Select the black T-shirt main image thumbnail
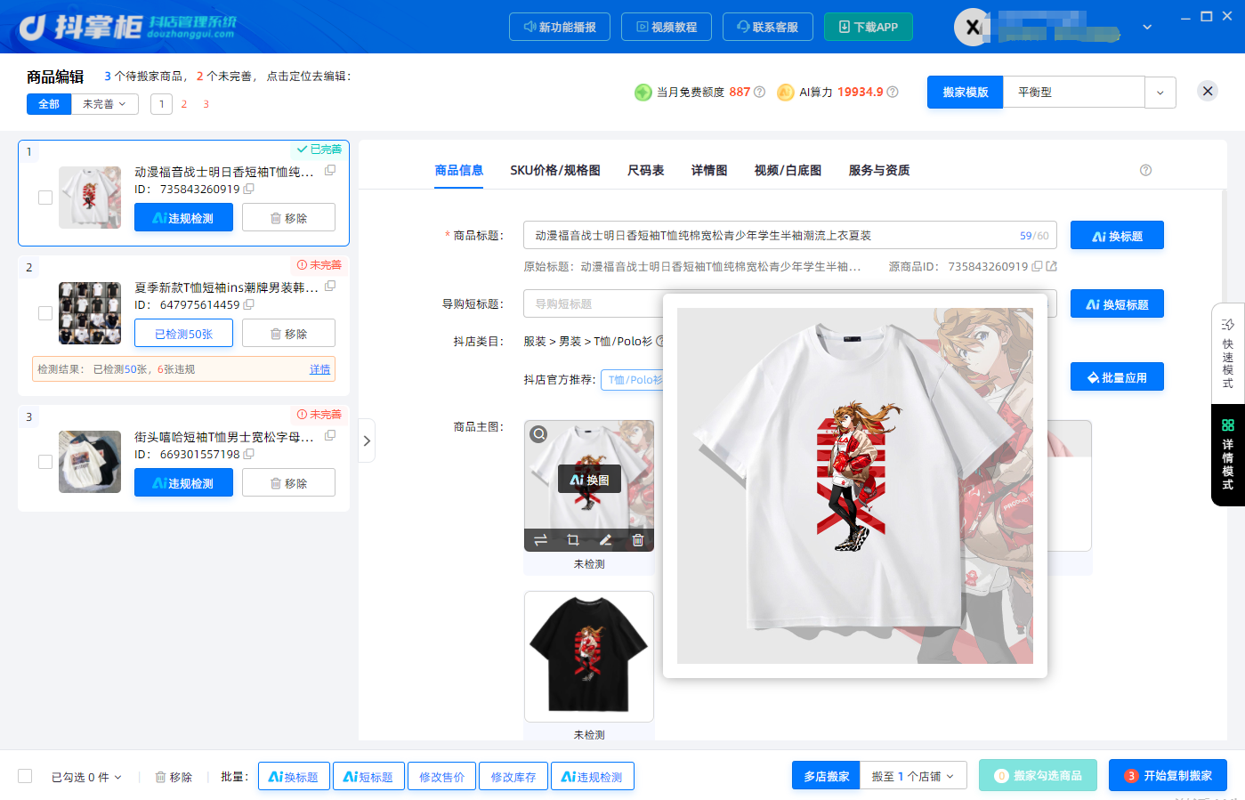Screen dimensions: 1245x800 [x=589, y=657]
